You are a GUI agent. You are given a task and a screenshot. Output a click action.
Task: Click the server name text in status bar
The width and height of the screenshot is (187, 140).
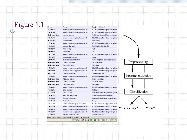pyautogui.click(x=78, y=120)
